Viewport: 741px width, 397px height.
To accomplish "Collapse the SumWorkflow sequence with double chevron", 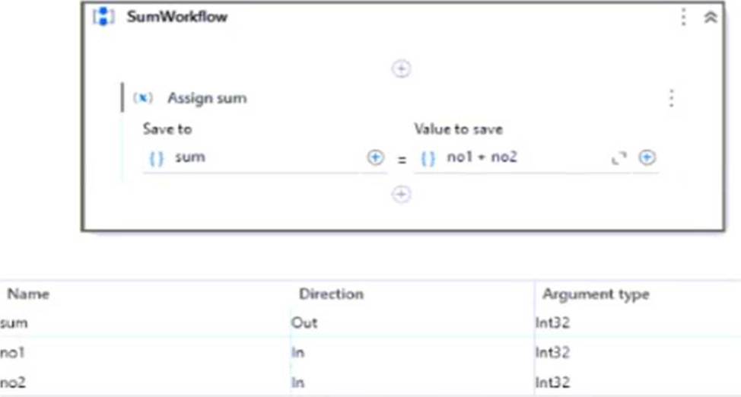I will (711, 17).
